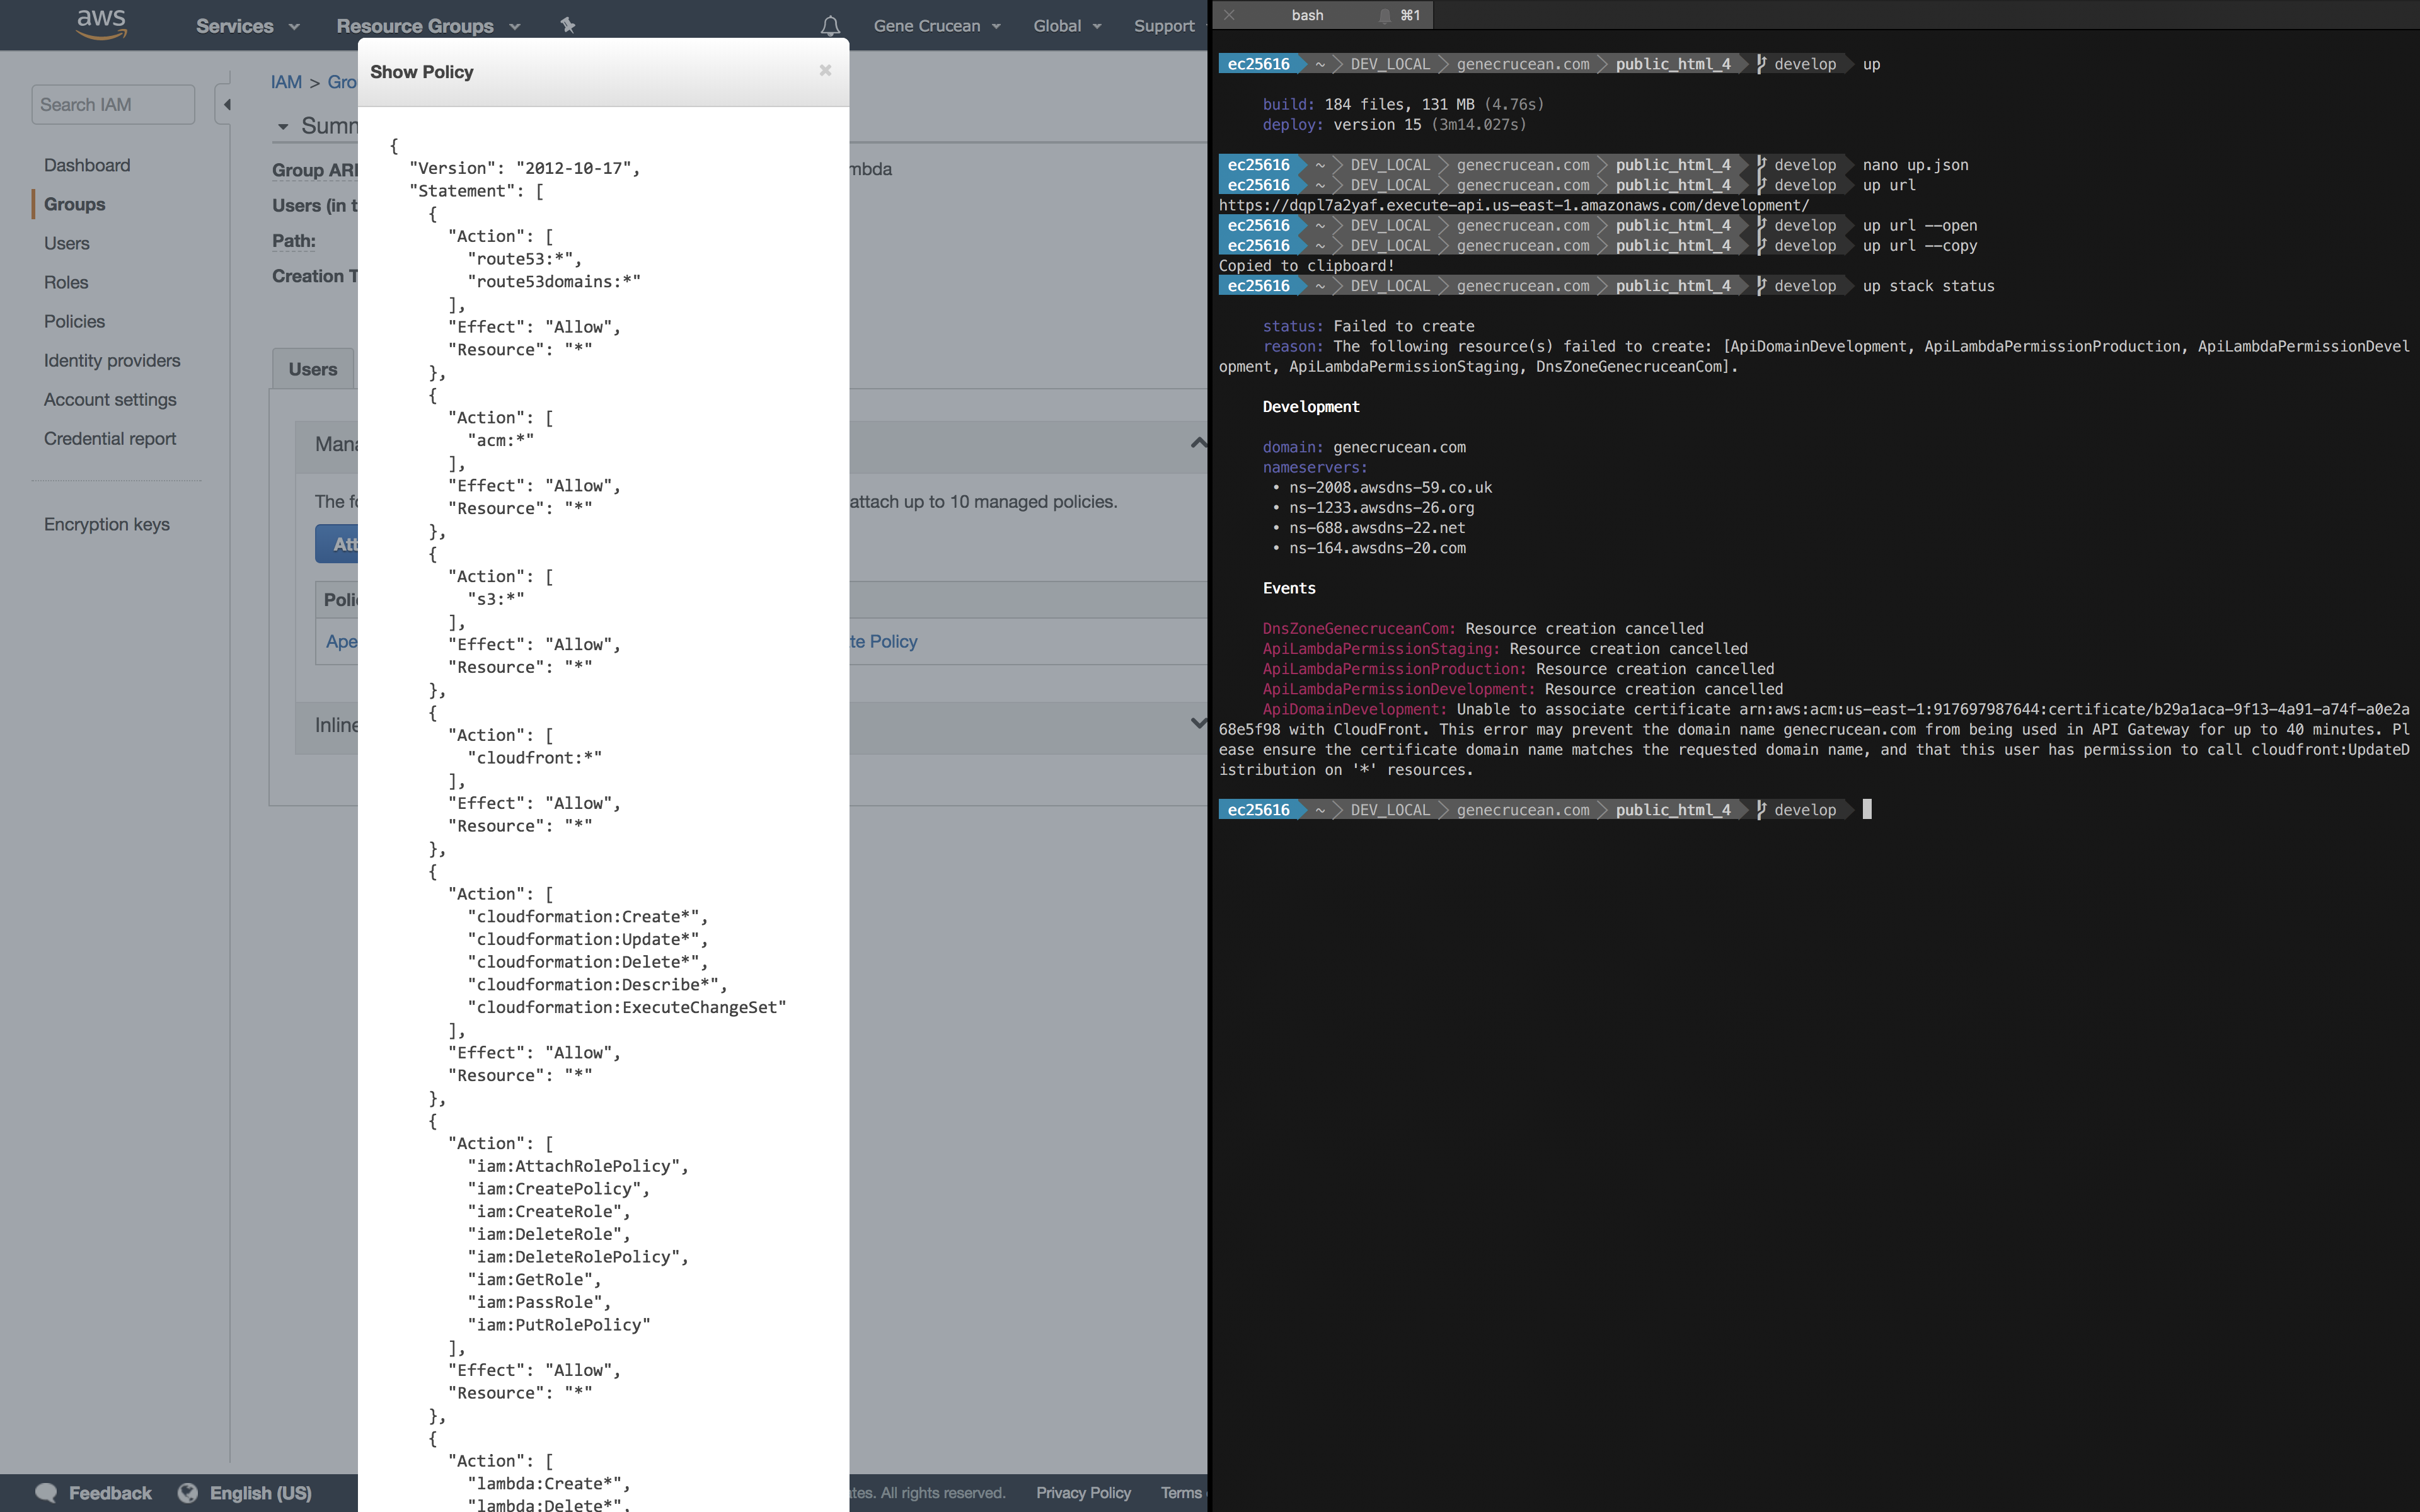Click nameserver ns-688.awsdns-22.net
The height and width of the screenshot is (1512, 2420).
pyautogui.click(x=1377, y=527)
